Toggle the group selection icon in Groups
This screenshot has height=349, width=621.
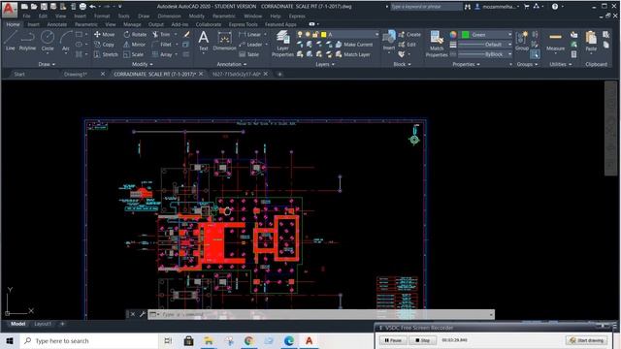[535, 54]
